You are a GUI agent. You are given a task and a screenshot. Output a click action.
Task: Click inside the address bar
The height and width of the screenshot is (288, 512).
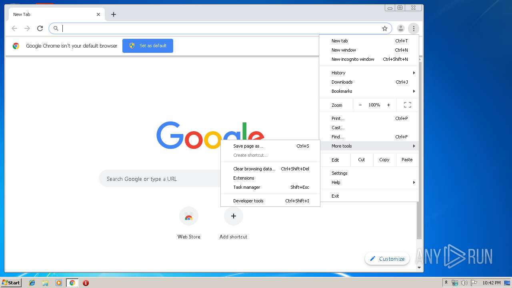(220, 28)
